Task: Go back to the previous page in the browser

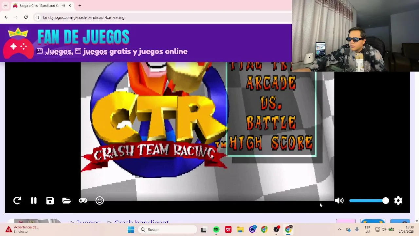Action: 6,17
